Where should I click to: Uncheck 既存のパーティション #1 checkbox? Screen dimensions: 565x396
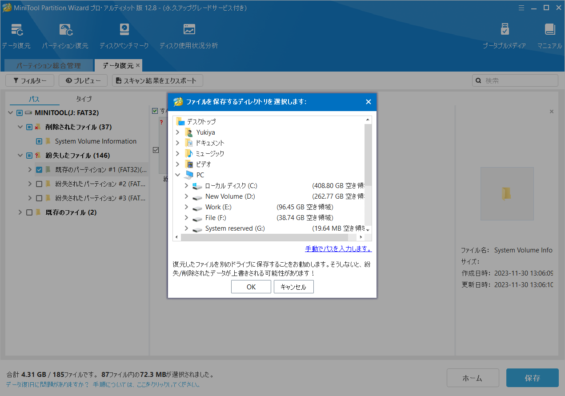coord(39,170)
